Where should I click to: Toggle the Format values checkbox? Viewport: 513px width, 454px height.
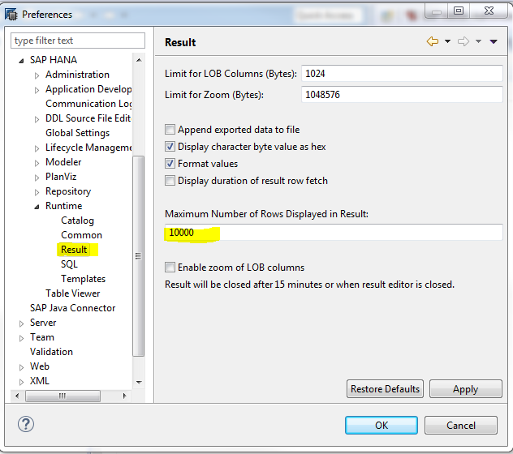click(170, 164)
